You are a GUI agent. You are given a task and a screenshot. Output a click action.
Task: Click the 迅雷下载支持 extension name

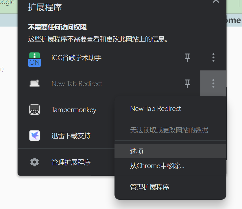click(x=71, y=136)
